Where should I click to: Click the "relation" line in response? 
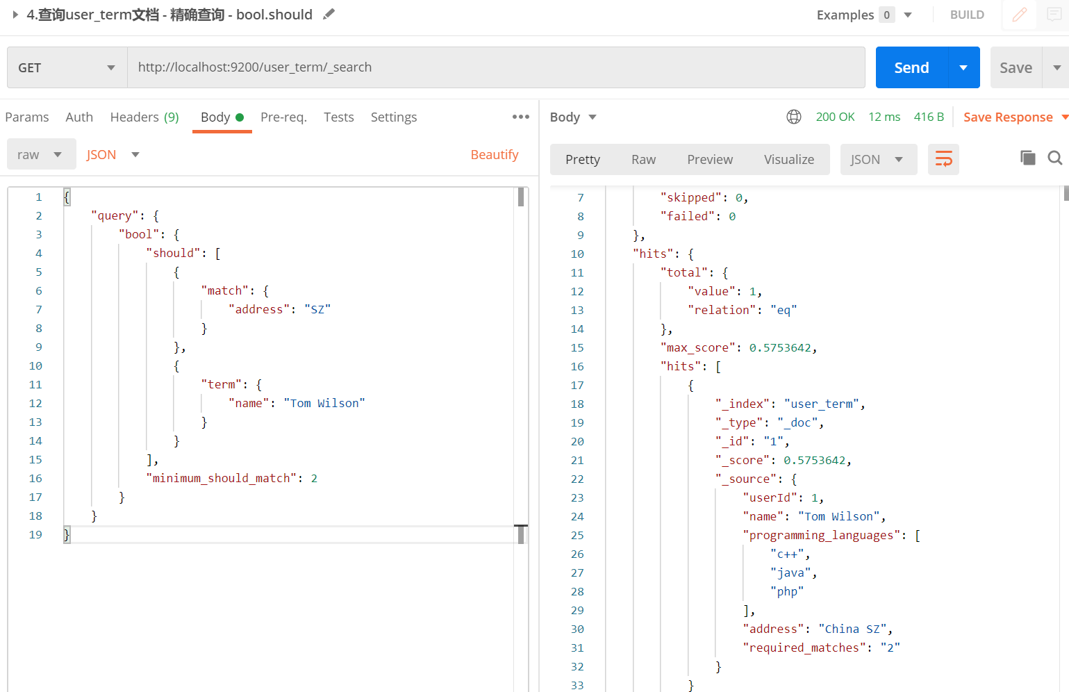(743, 310)
